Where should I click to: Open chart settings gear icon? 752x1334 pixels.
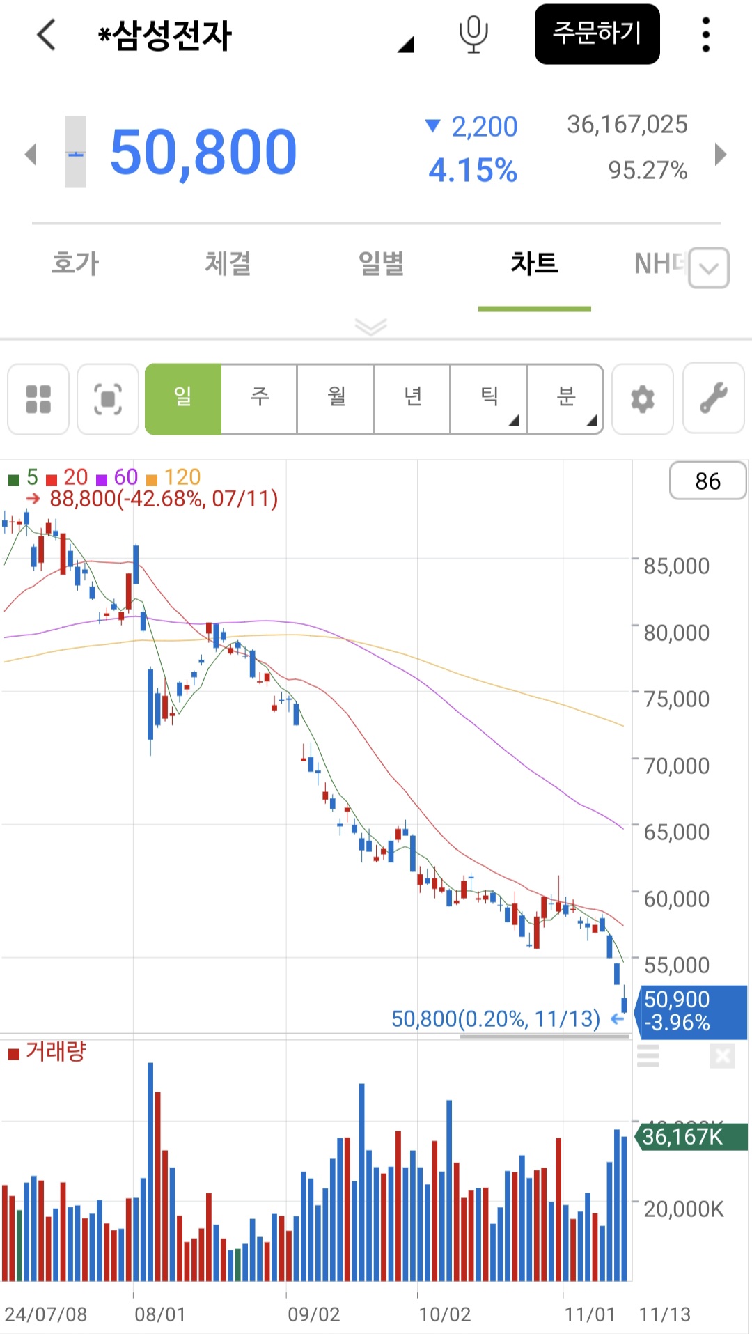(642, 399)
